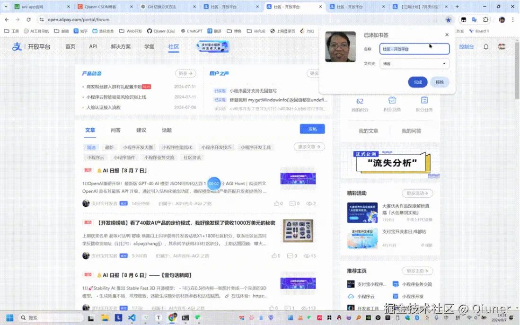Image resolution: width=520 pixels, height=325 pixels.
Task: Expand 更多主页 in 推荐主页 section
Action: (417, 271)
